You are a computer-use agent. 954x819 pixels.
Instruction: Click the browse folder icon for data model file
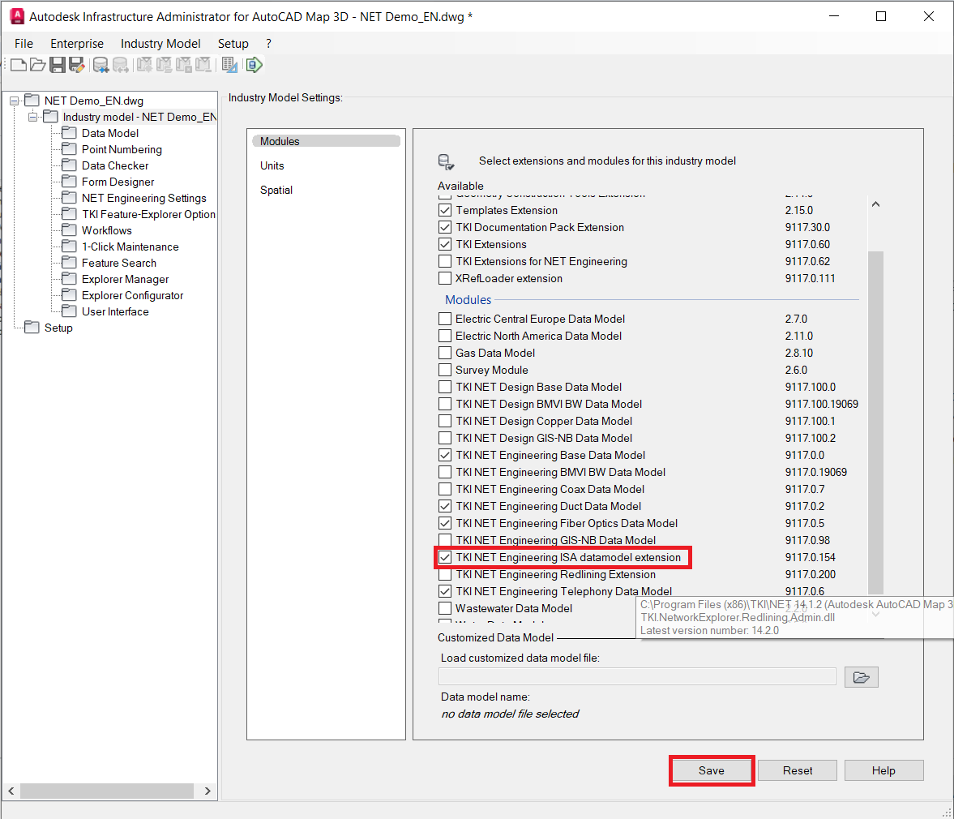(x=861, y=677)
